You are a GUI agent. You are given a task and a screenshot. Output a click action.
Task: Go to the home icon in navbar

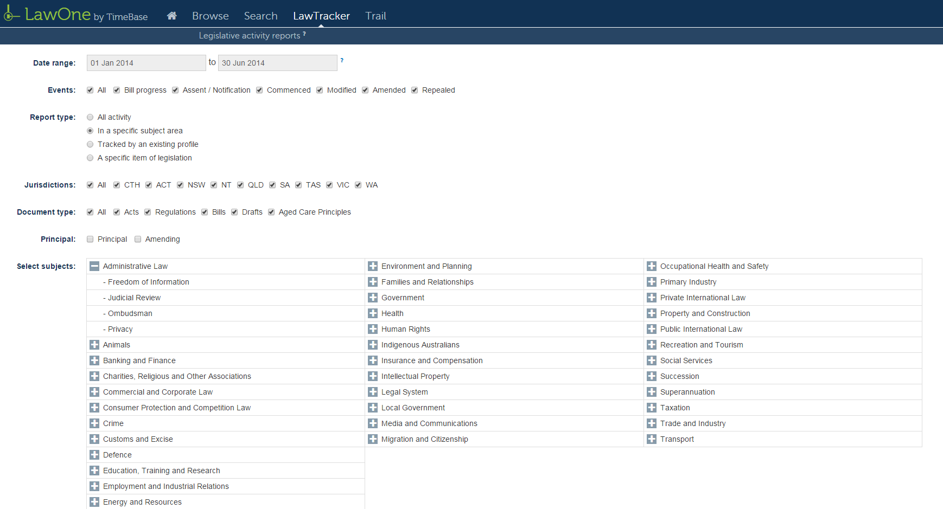coord(171,16)
